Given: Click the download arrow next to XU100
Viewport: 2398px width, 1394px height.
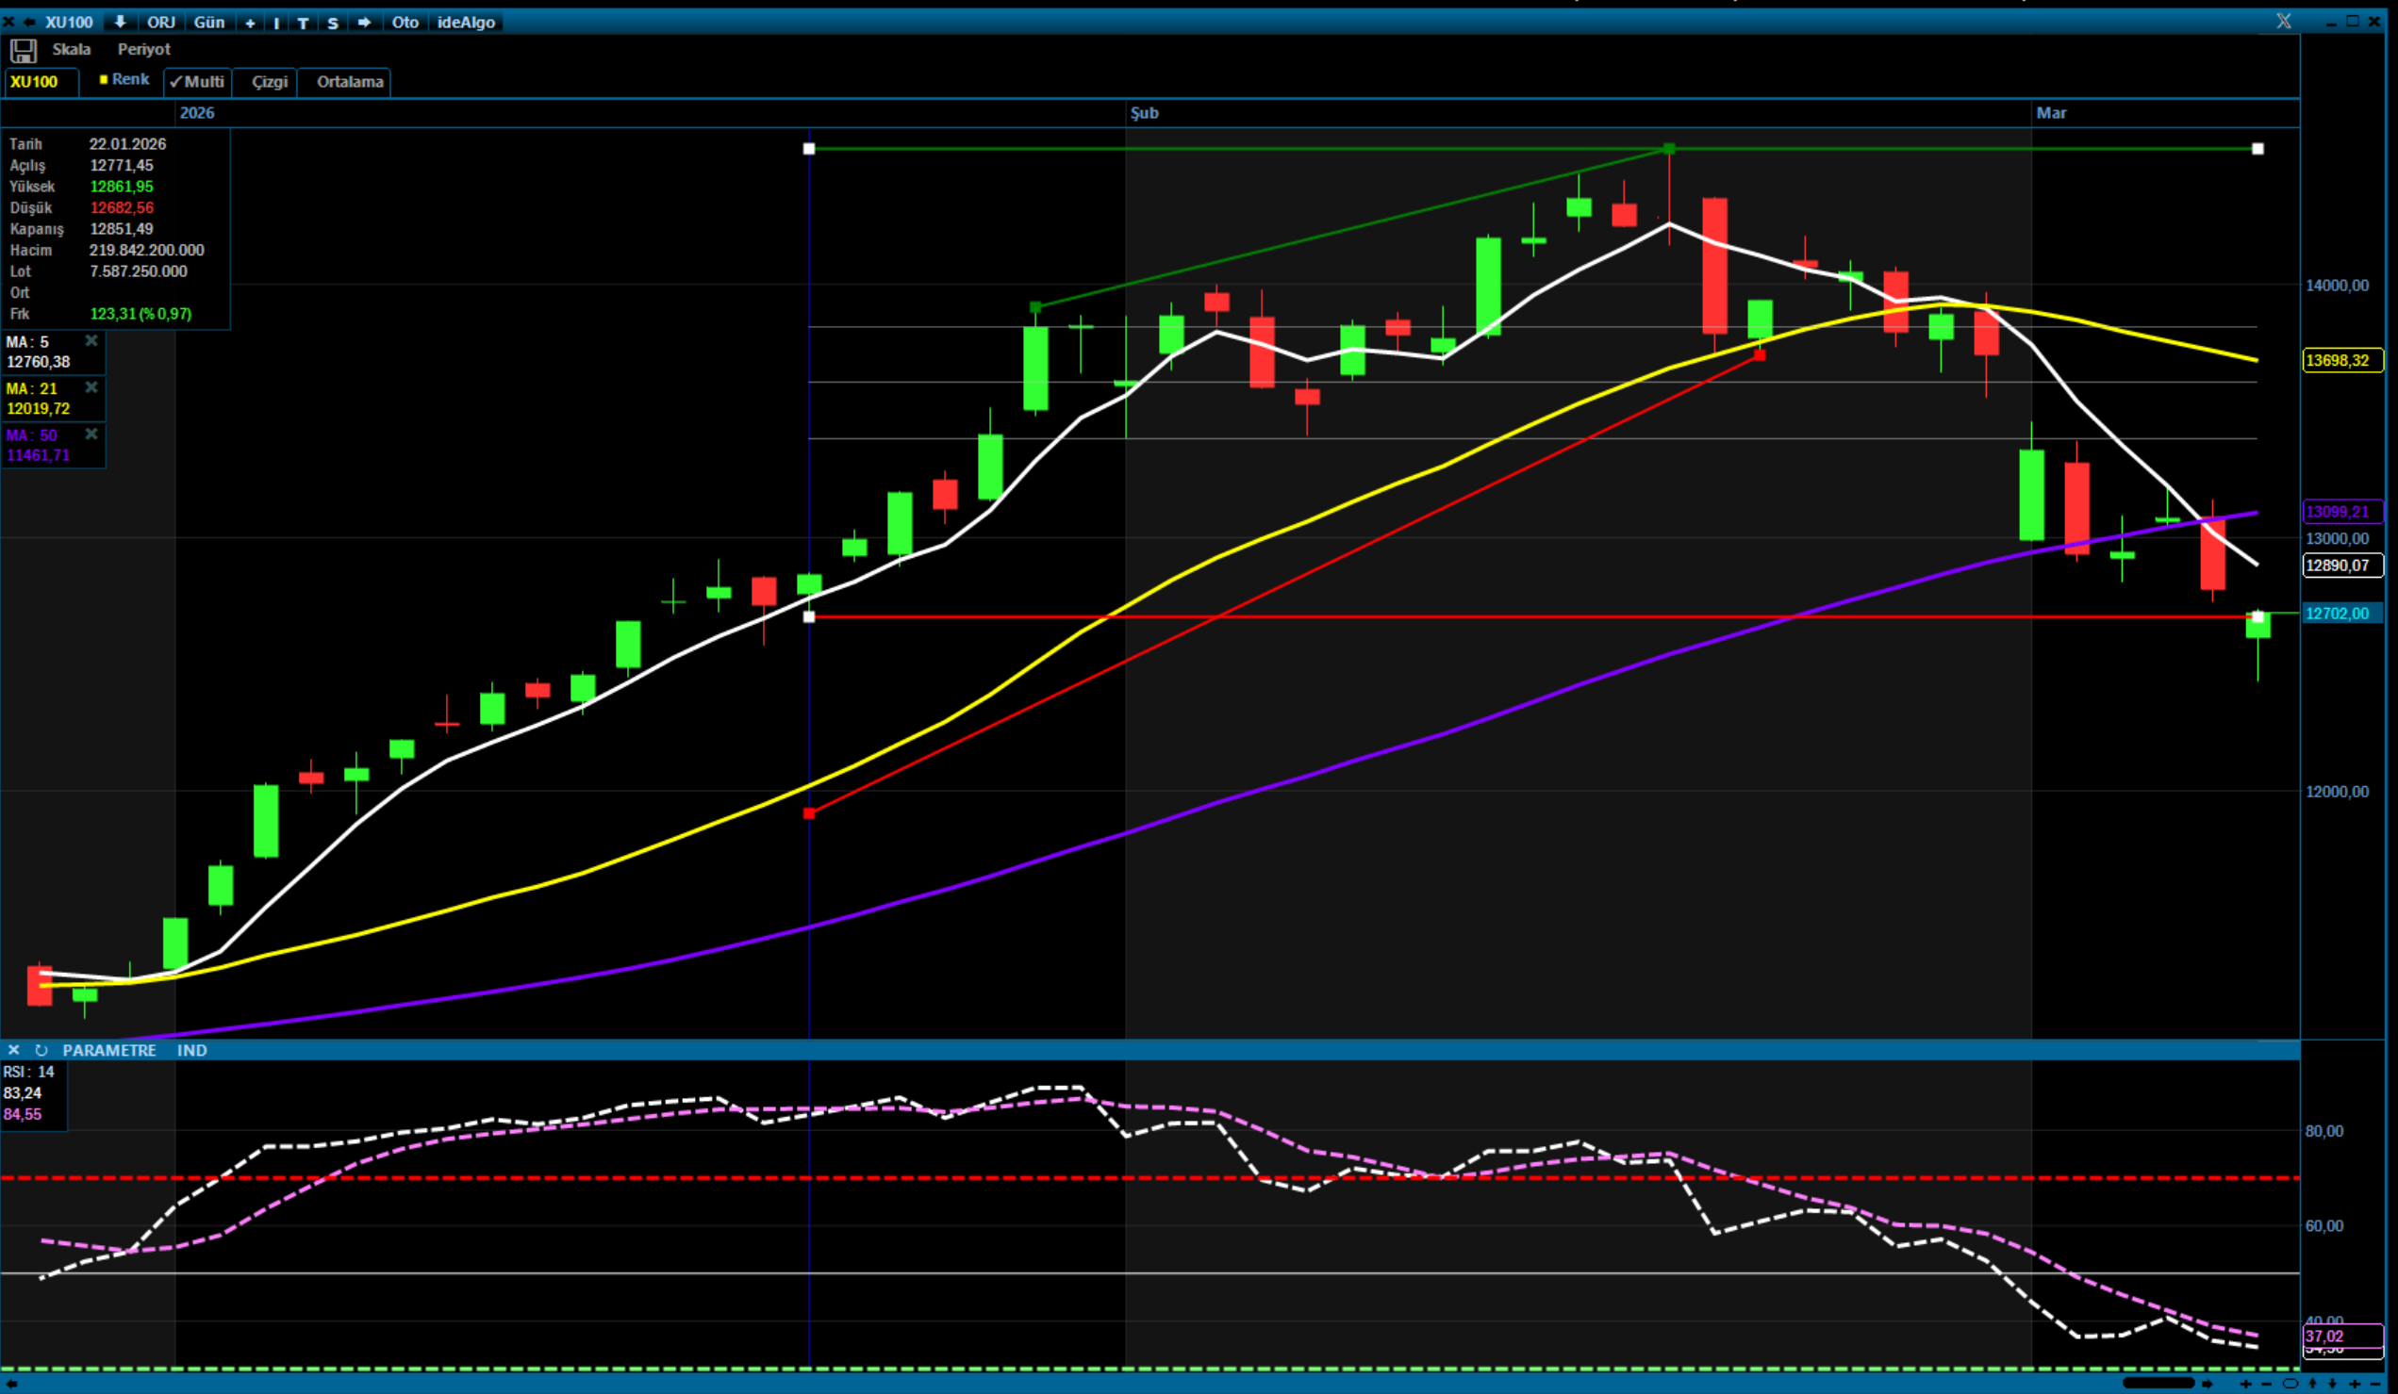Looking at the screenshot, I should [120, 22].
